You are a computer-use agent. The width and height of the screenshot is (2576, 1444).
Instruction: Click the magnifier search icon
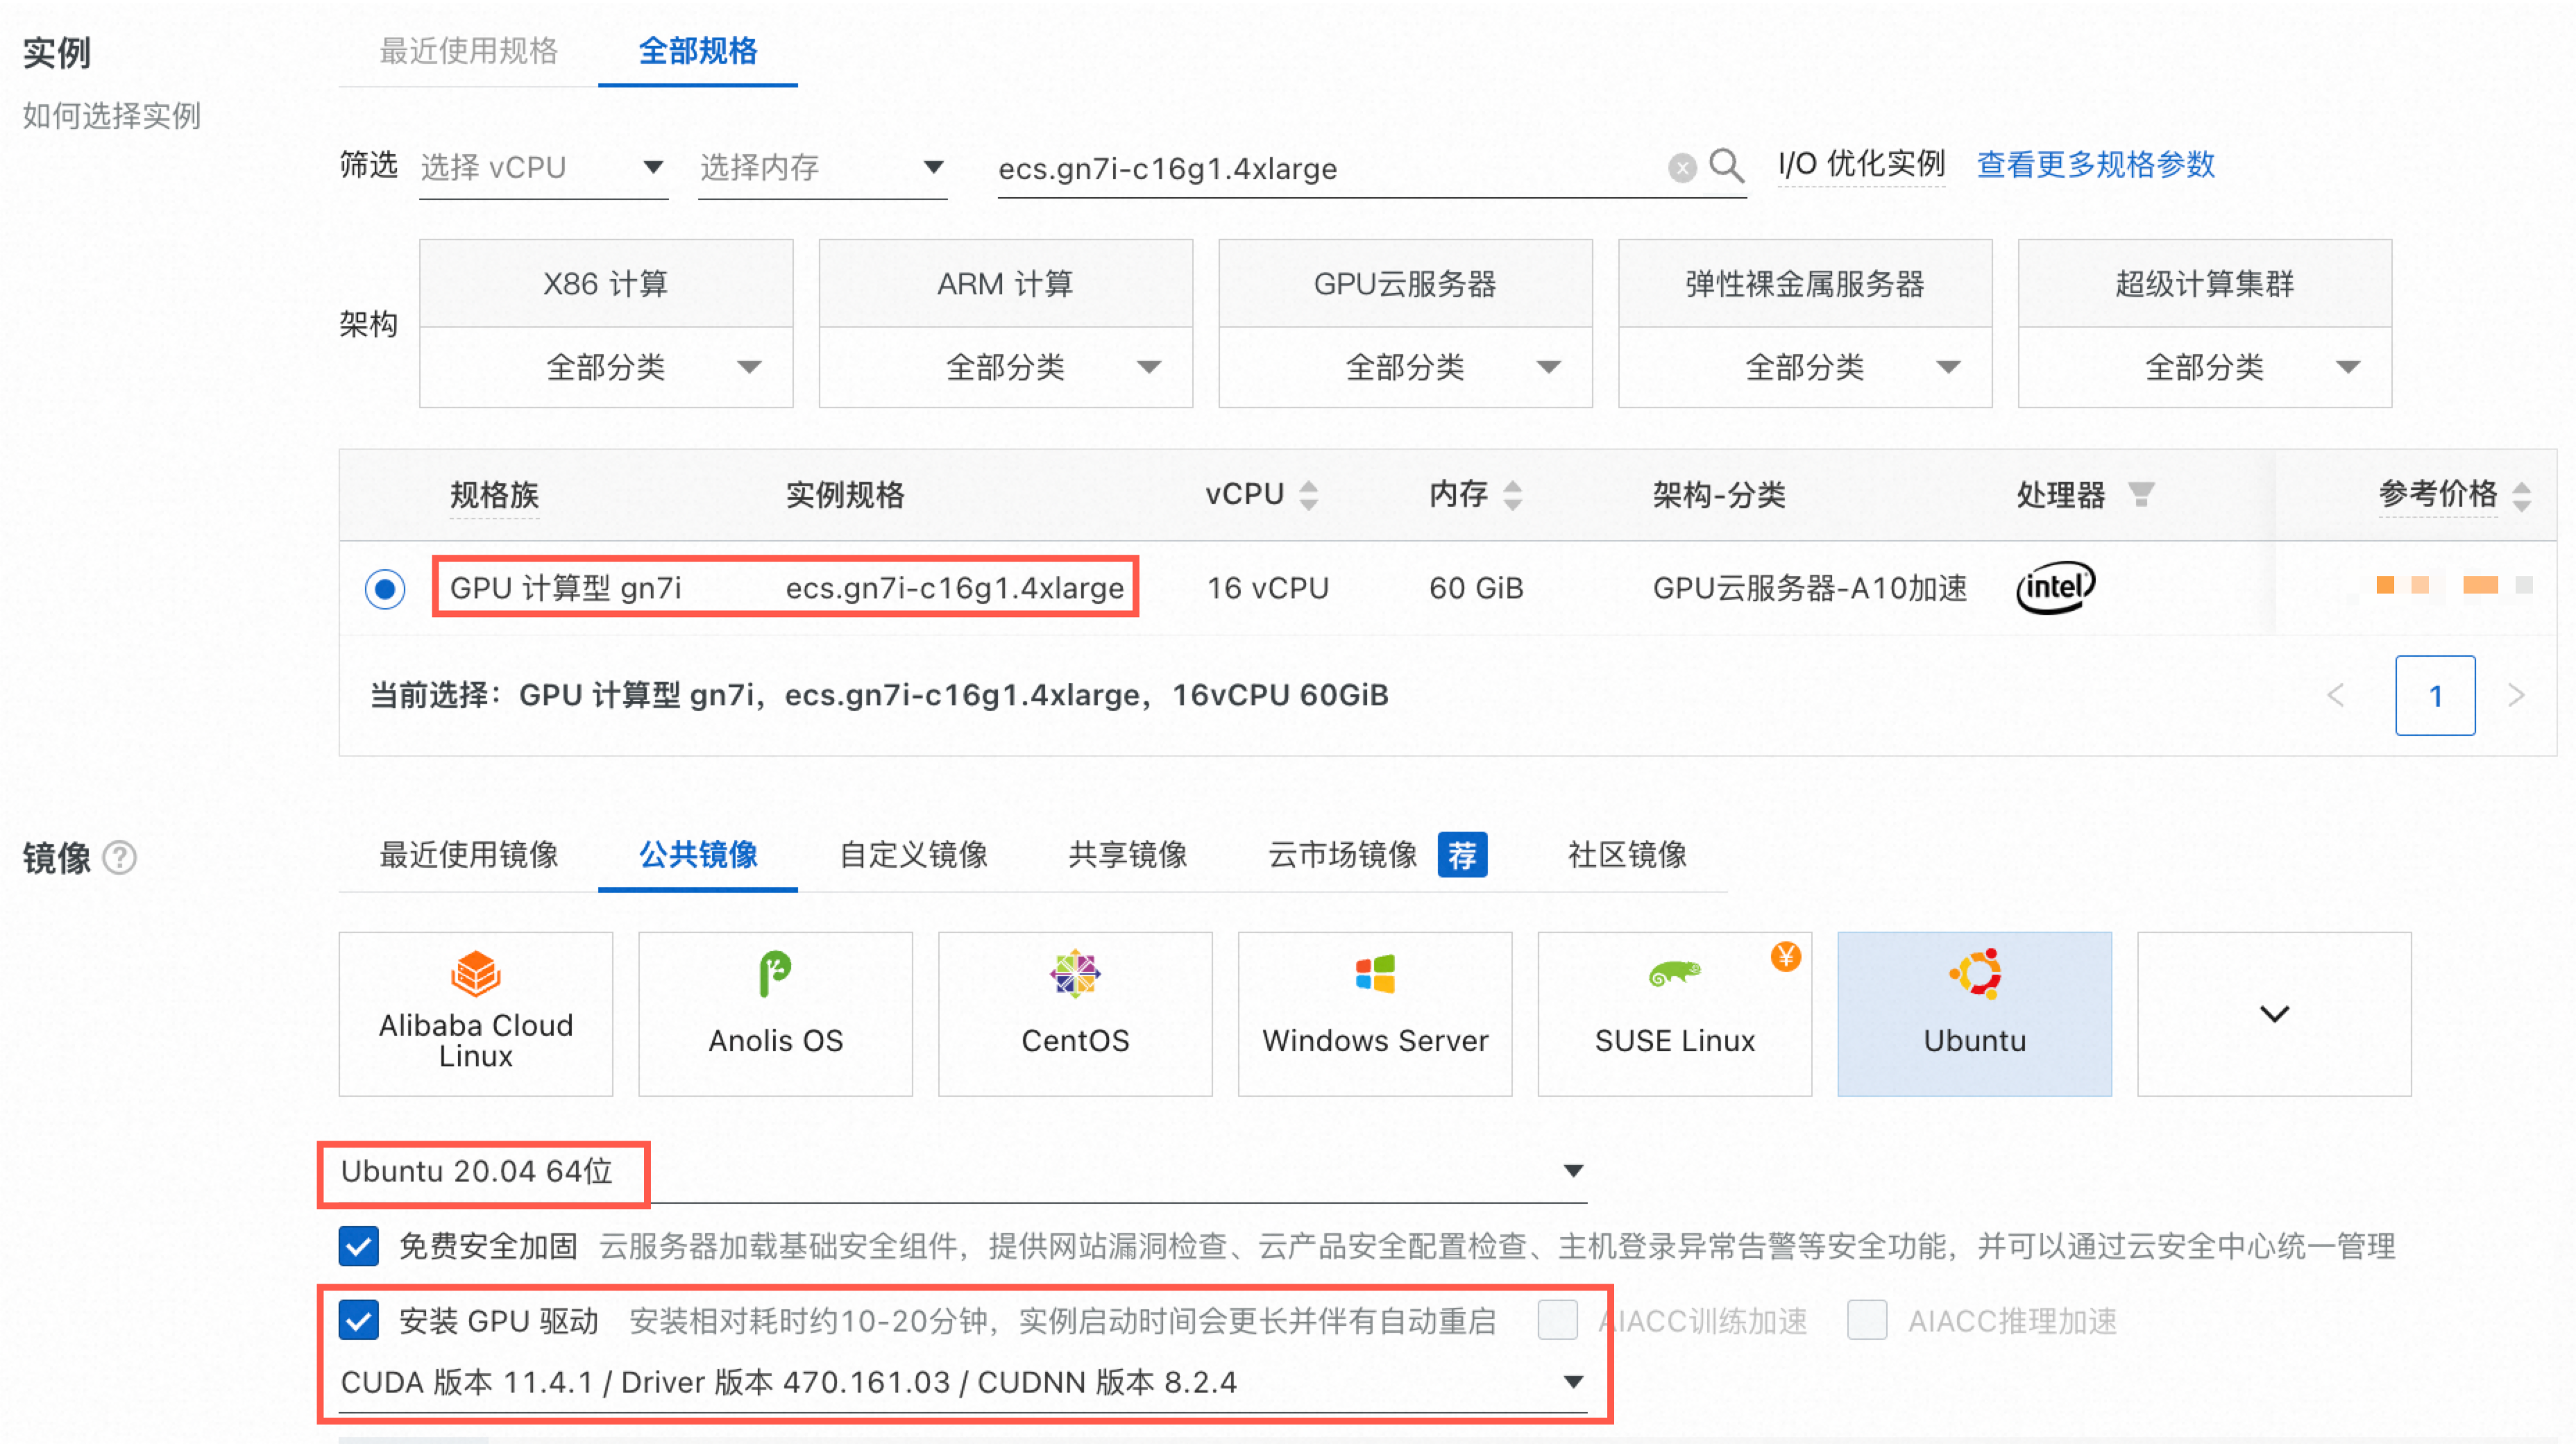click(1726, 165)
